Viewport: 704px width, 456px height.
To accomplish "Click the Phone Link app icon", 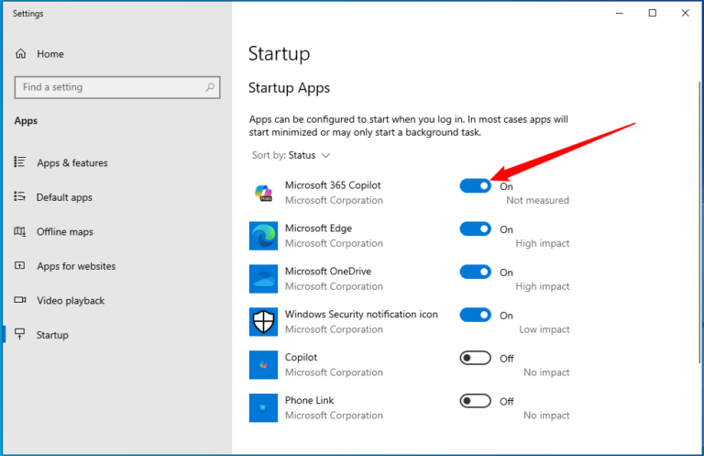I will coord(264,408).
